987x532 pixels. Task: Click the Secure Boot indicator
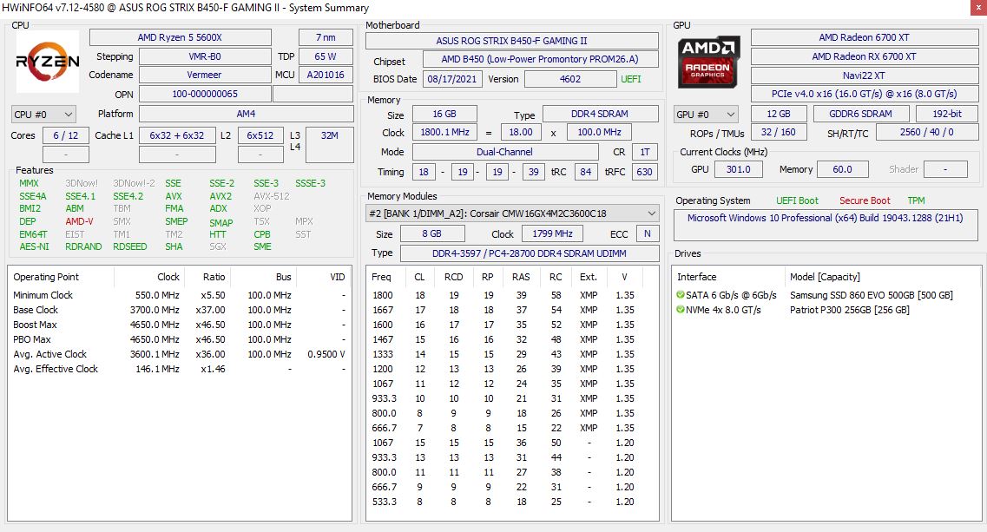[x=865, y=200]
